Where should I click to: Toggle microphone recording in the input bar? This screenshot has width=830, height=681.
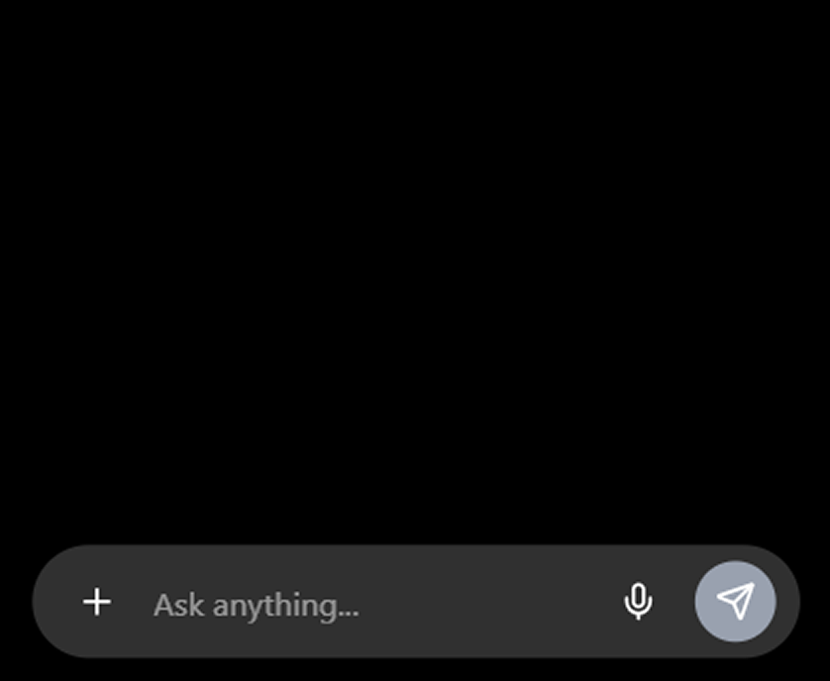pyautogui.click(x=639, y=602)
